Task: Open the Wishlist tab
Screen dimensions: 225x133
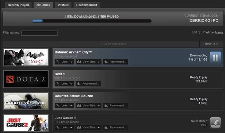Action: [x=63, y=5]
